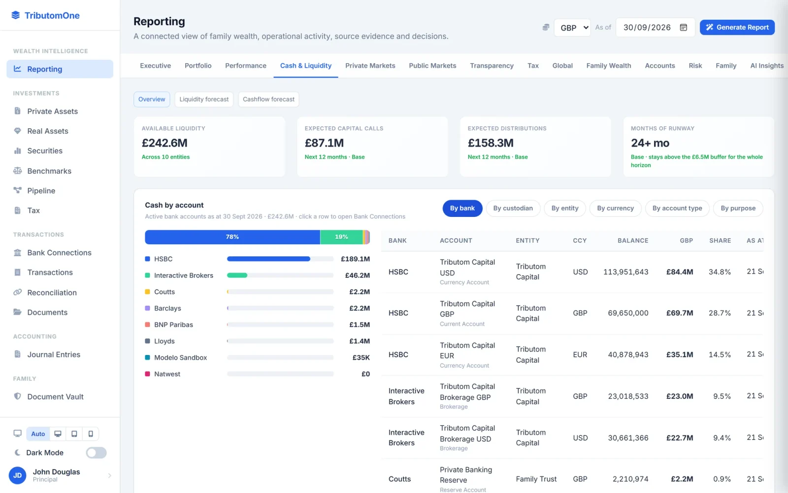Open the Private Markets tab

pos(370,66)
